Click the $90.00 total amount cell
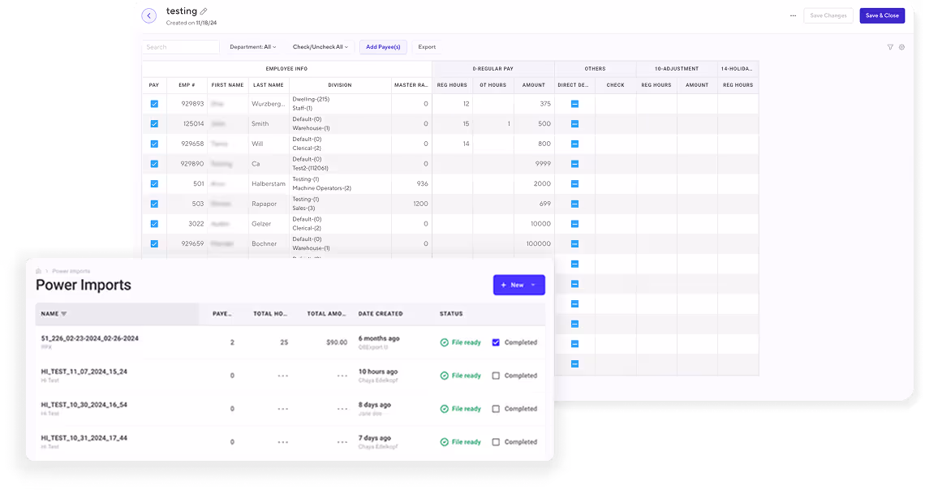 [x=336, y=342]
